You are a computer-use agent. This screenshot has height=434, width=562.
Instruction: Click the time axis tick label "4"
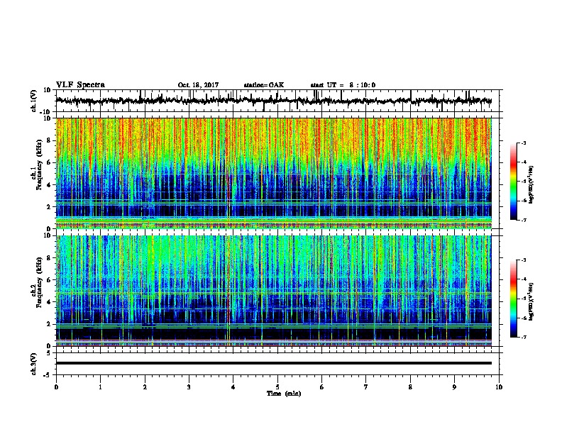coord(233,387)
